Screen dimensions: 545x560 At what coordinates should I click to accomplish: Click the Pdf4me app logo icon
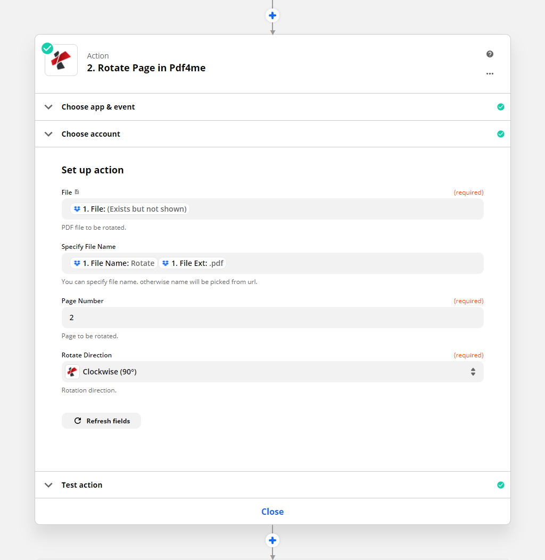click(61, 60)
